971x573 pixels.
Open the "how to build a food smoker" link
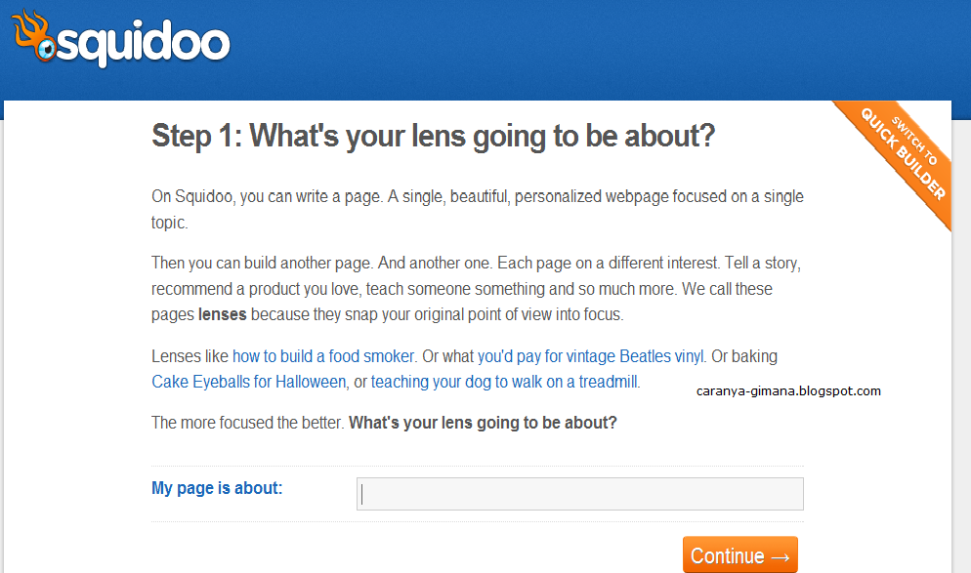[x=324, y=356]
